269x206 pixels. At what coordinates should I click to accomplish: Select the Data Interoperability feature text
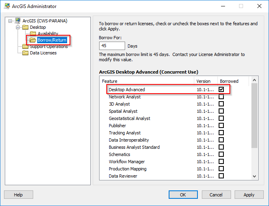click(x=129, y=140)
